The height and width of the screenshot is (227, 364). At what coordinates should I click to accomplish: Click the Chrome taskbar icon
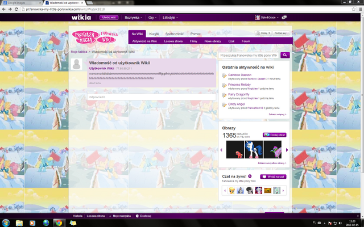[x=59, y=223]
